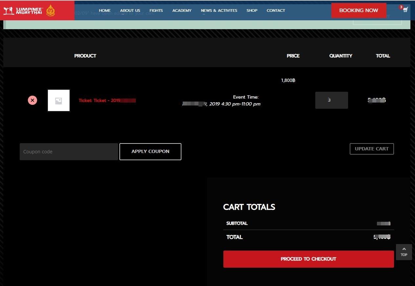Click the ticket quantity field
This screenshot has height=286, width=415.
(x=331, y=100)
